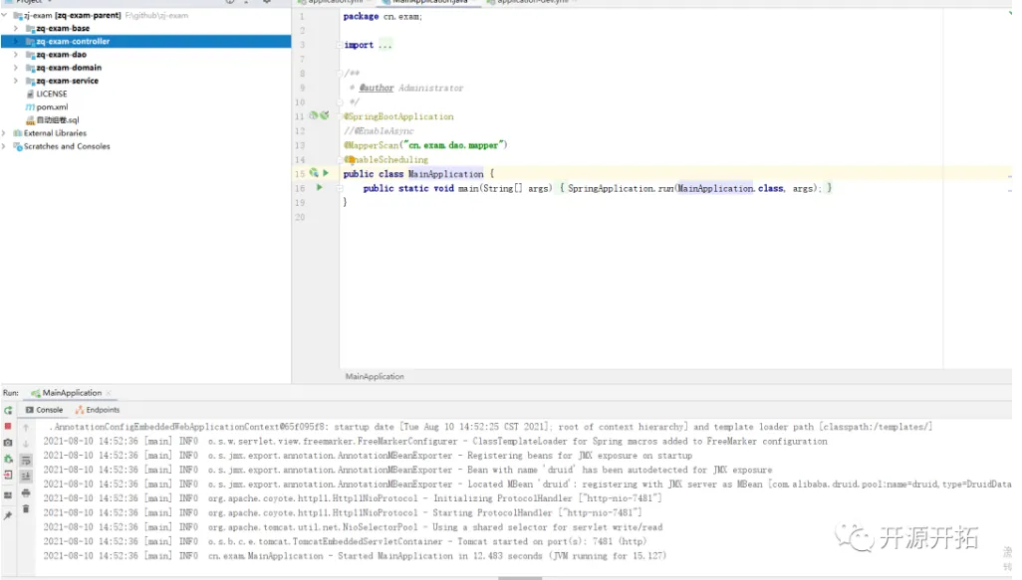Expand the zq-exam-base module

pos(16,29)
